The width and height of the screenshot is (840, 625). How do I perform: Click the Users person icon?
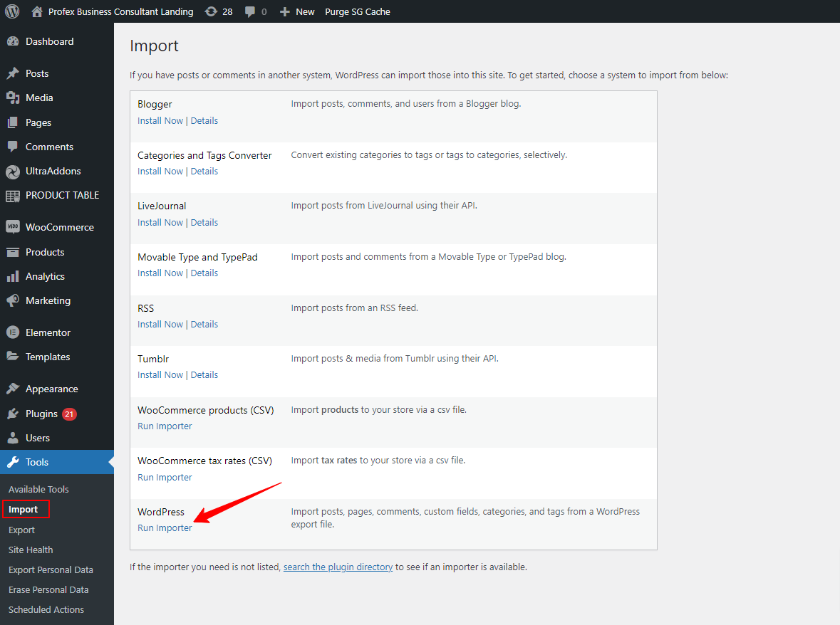pyautogui.click(x=13, y=438)
